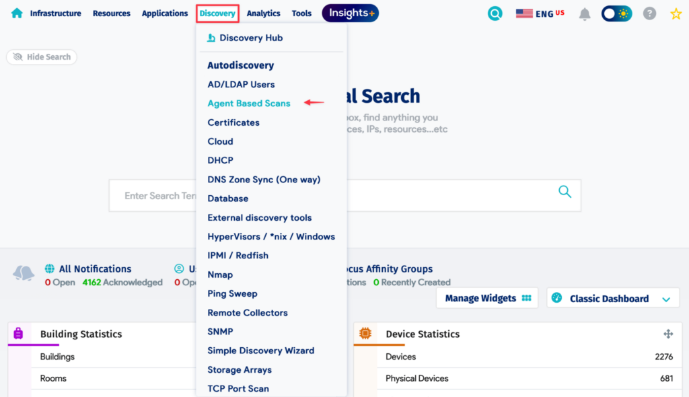Screen dimensions: 689x397
Task: Expand the Classic Dashboard dropdown chevron
Action: (x=666, y=299)
